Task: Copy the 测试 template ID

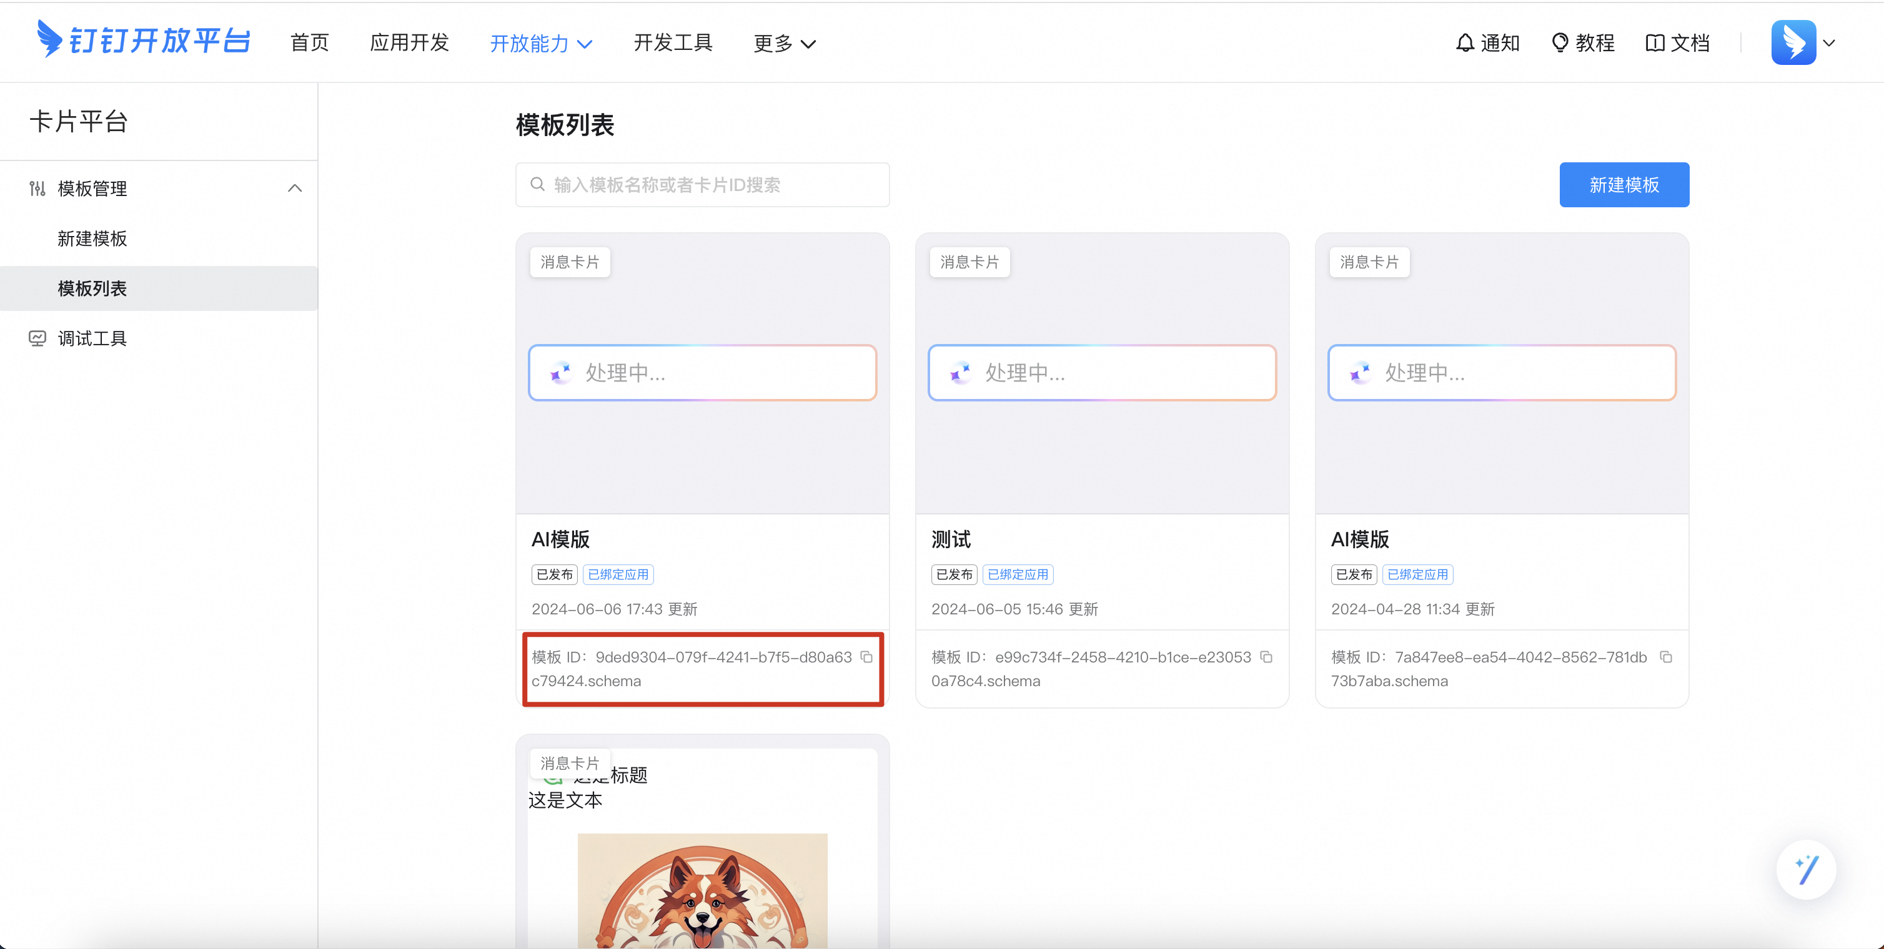Action: coord(1266,657)
